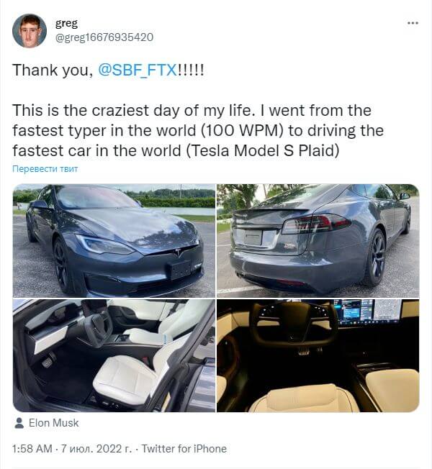Click the 1:58 AM timestamp

coord(32,449)
